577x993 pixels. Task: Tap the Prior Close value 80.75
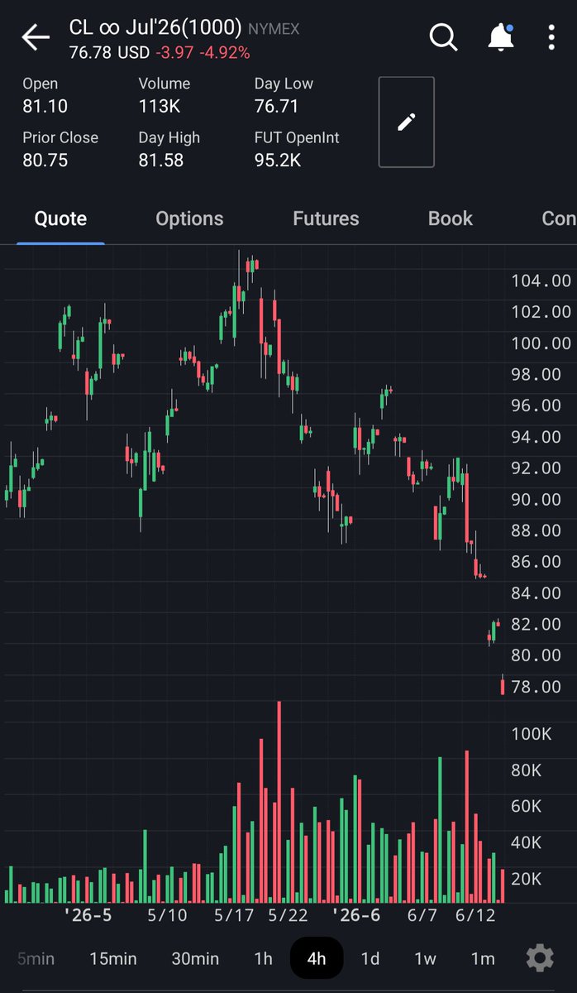45,160
